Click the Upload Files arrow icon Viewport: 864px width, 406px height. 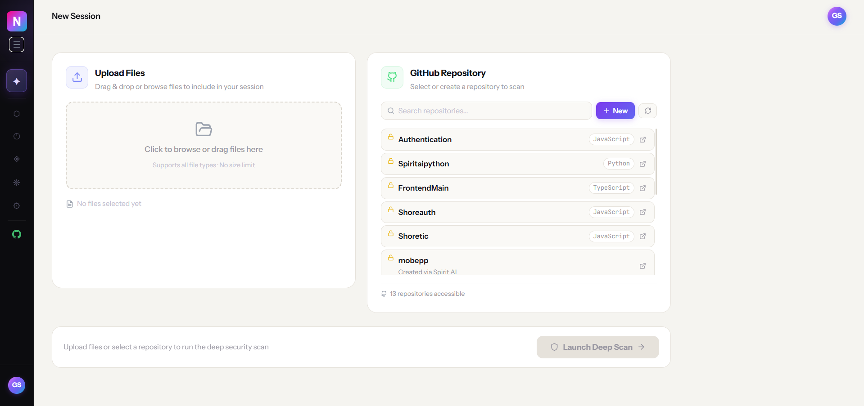(x=77, y=77)
